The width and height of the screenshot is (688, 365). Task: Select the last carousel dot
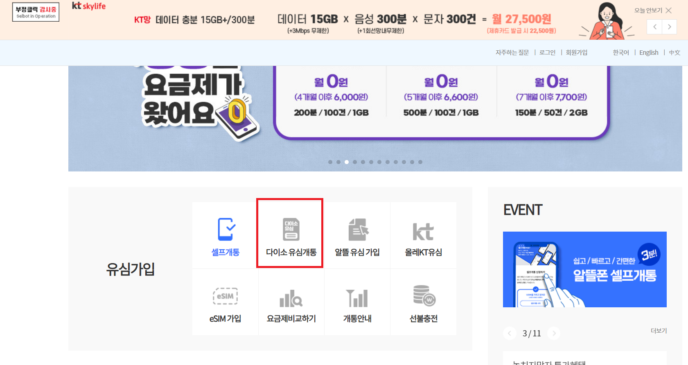coord(420,162)
